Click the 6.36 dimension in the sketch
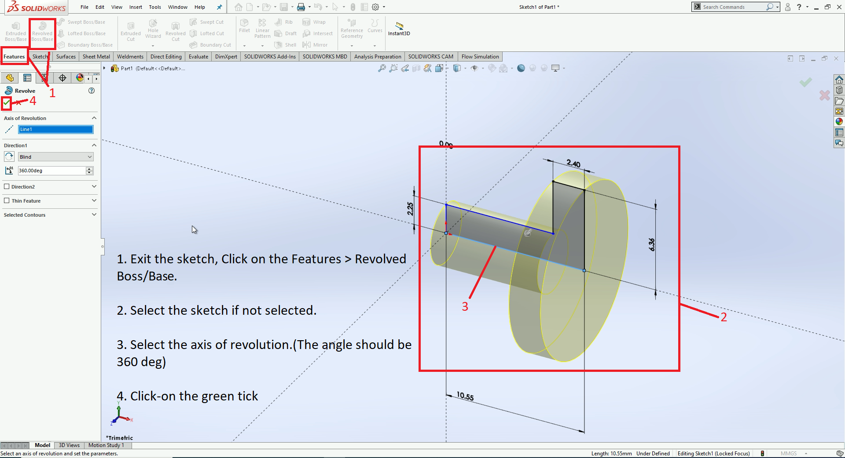The width and height of the screenshot is (845, 458). 652,244
